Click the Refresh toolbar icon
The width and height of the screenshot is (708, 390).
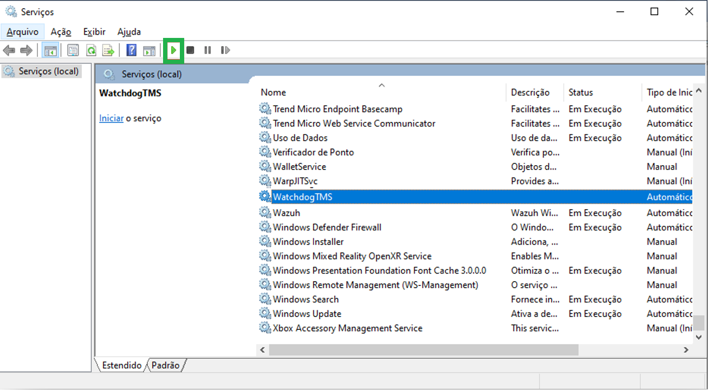pos(91,51)
